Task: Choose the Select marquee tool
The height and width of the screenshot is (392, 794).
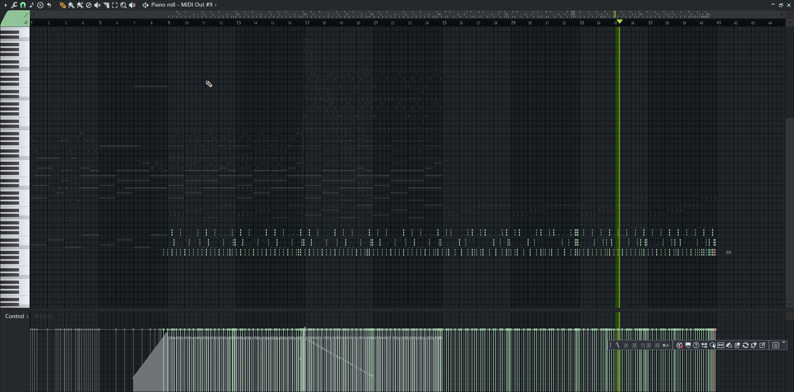Action: point(115,5)
